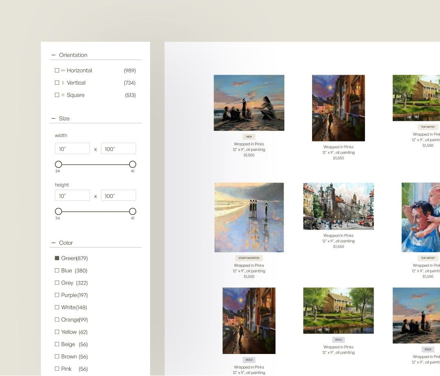Open the city square cathedral painting
440x376 pixels.
click(338, 206)
